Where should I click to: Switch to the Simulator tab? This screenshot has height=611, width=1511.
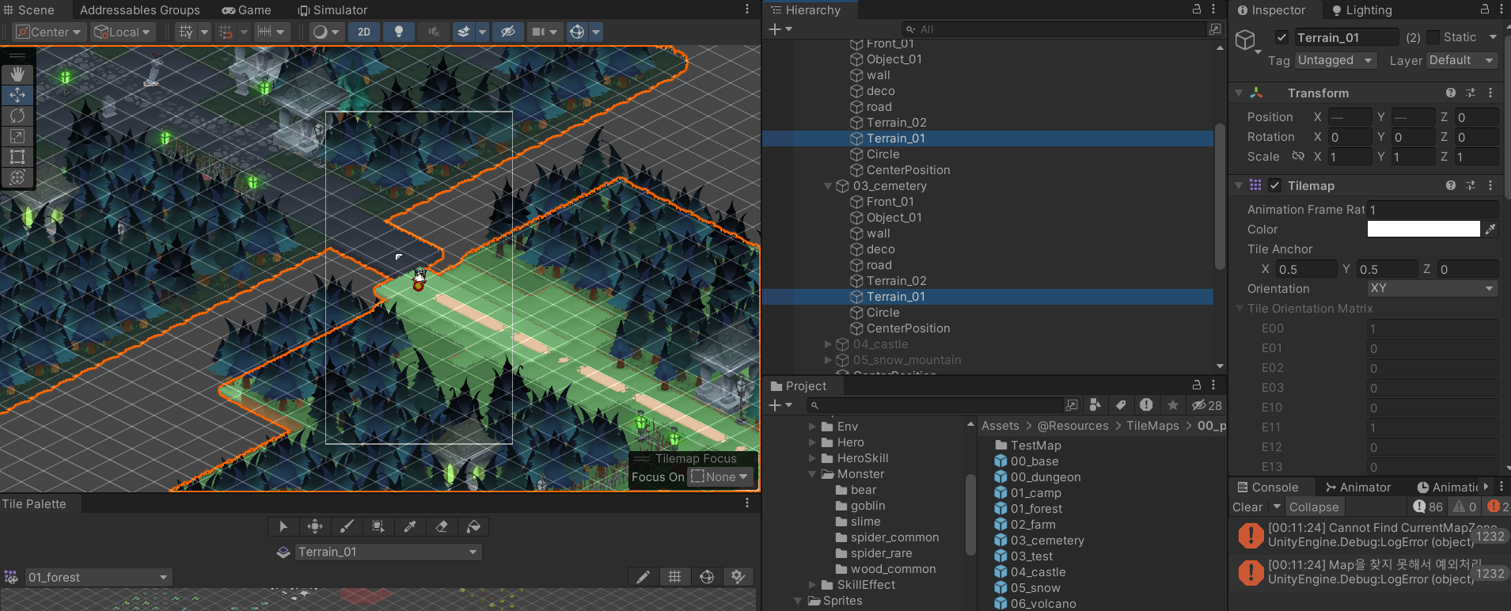[x=332, y=9]
